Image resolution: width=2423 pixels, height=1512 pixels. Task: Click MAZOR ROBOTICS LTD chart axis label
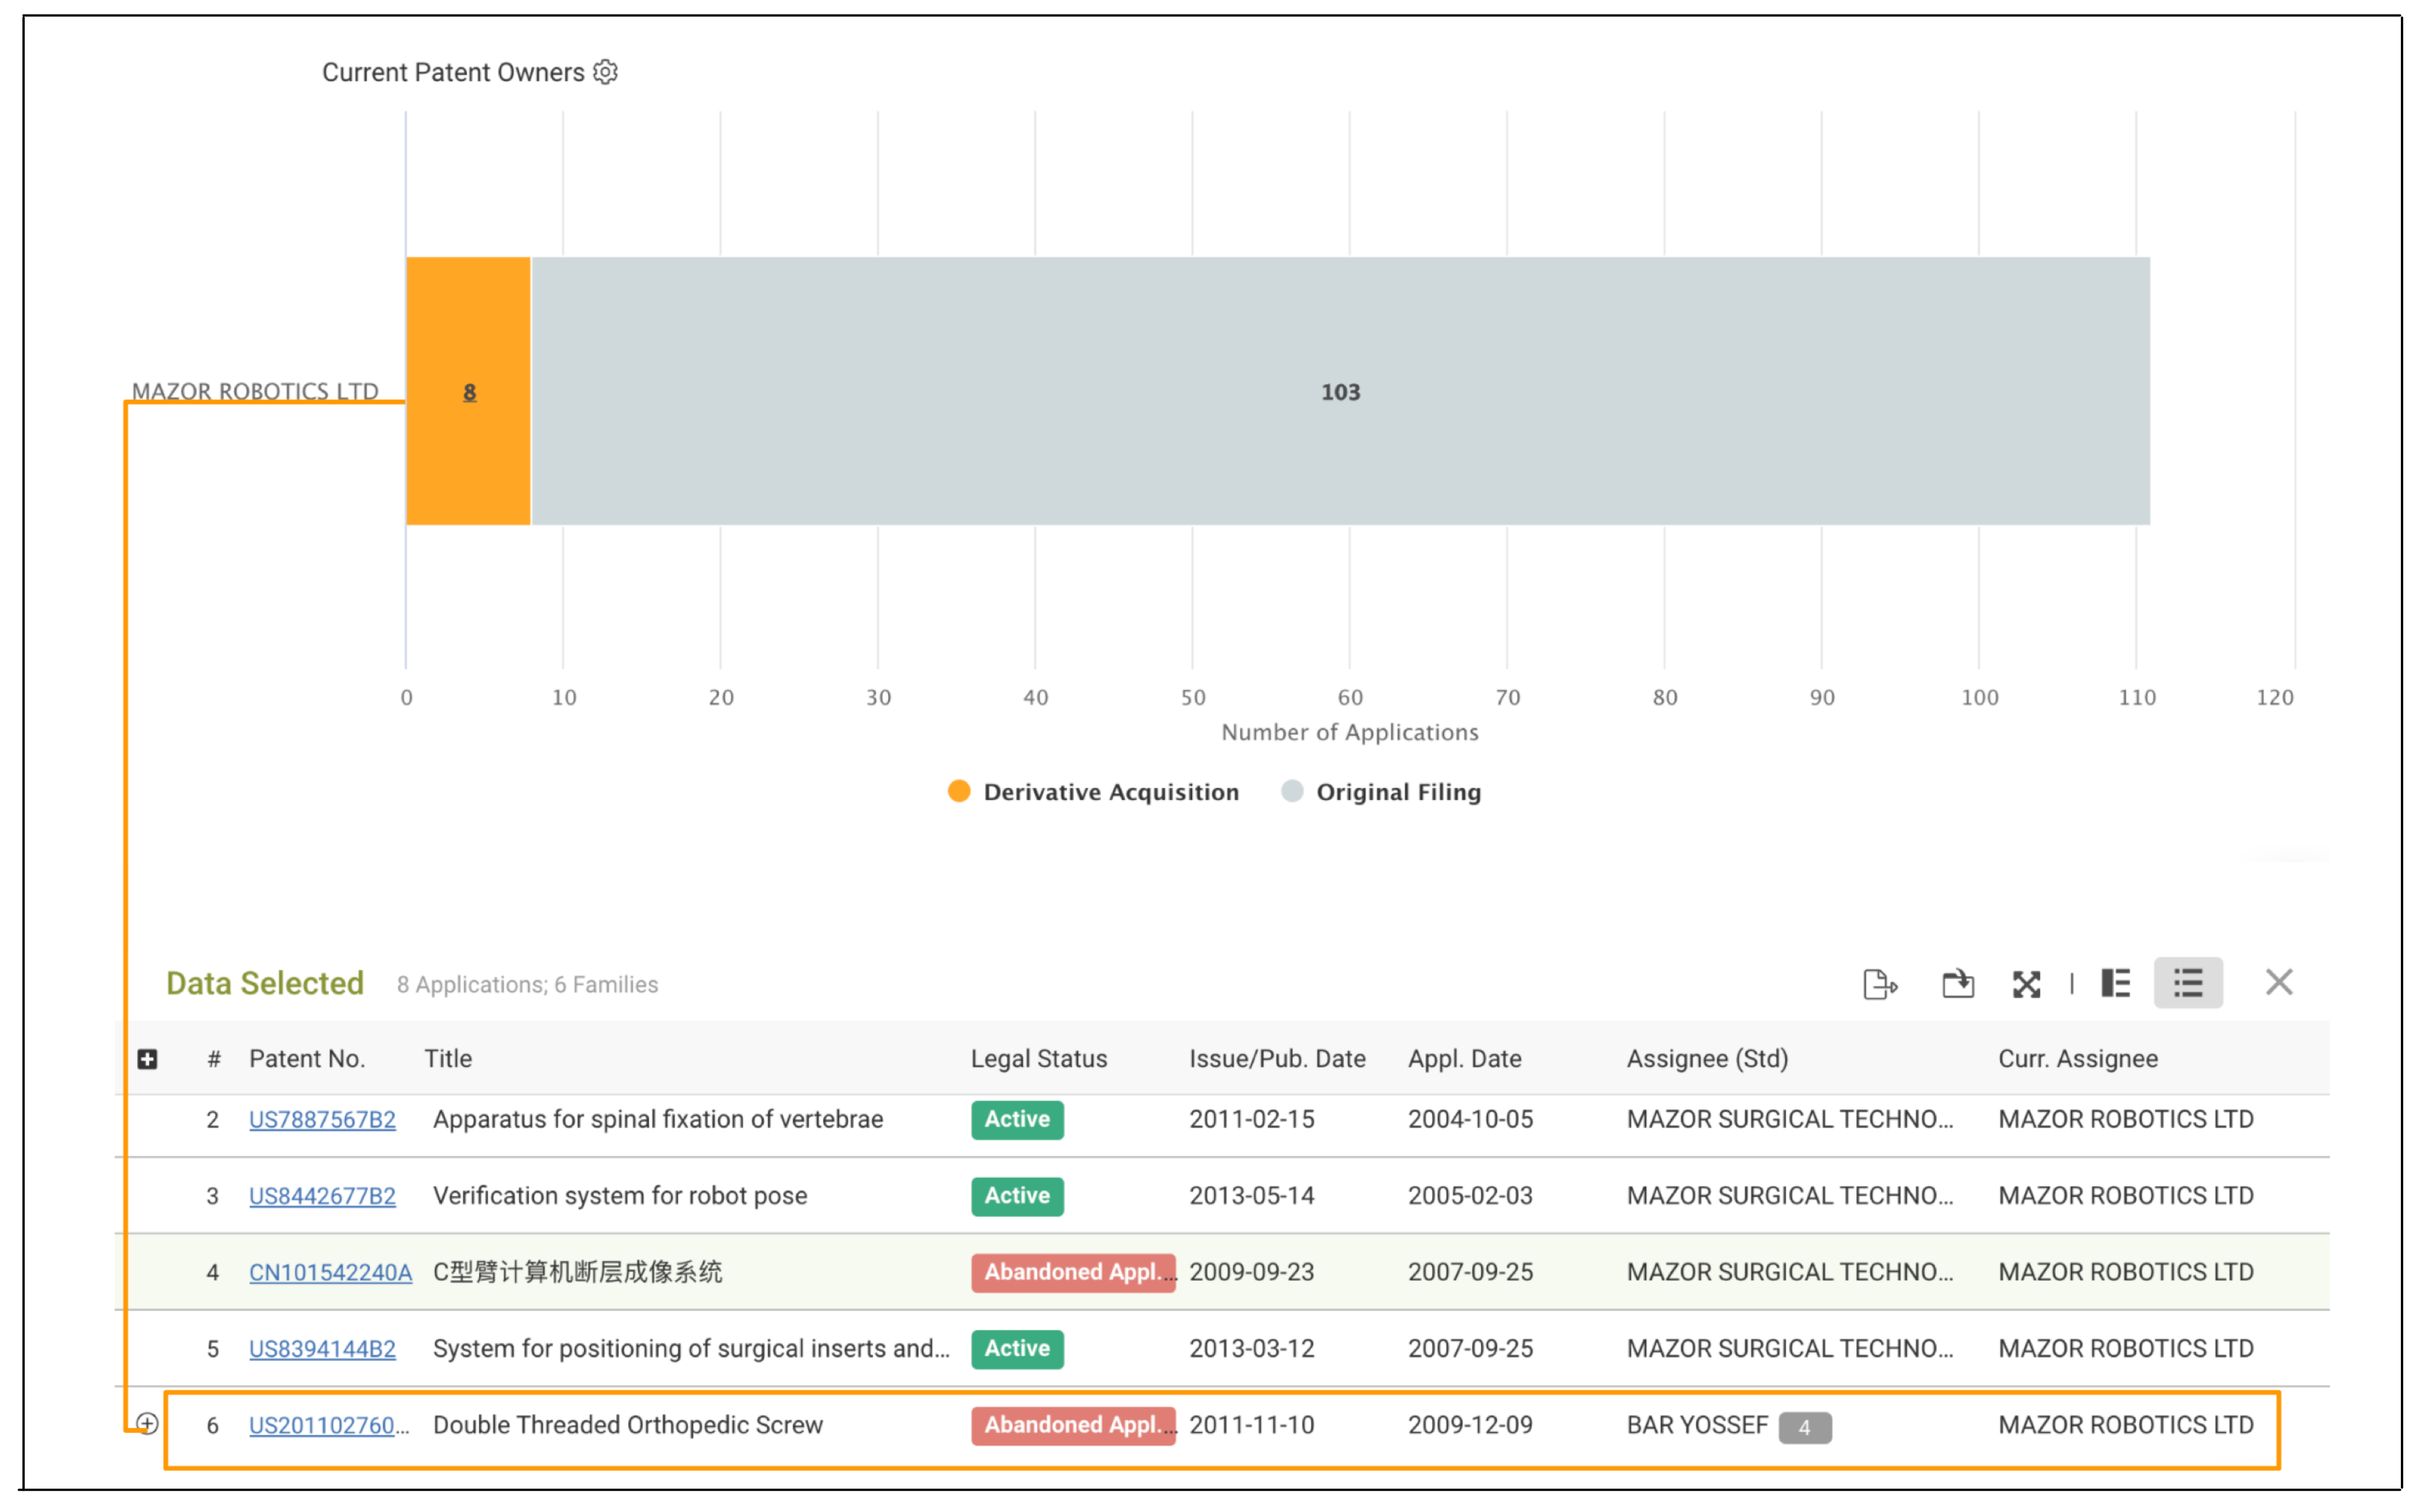(255, 391)
